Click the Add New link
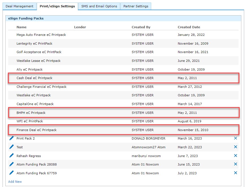Screen dimensions: 247x187 click(x=15, y=182)
